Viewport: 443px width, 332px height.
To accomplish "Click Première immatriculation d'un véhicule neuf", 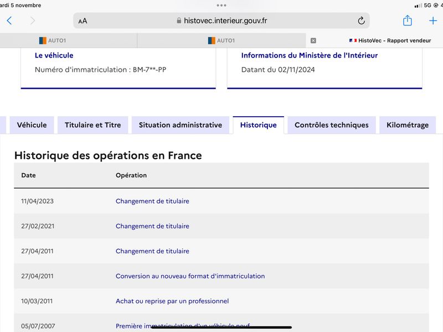I will coord(183,326).
